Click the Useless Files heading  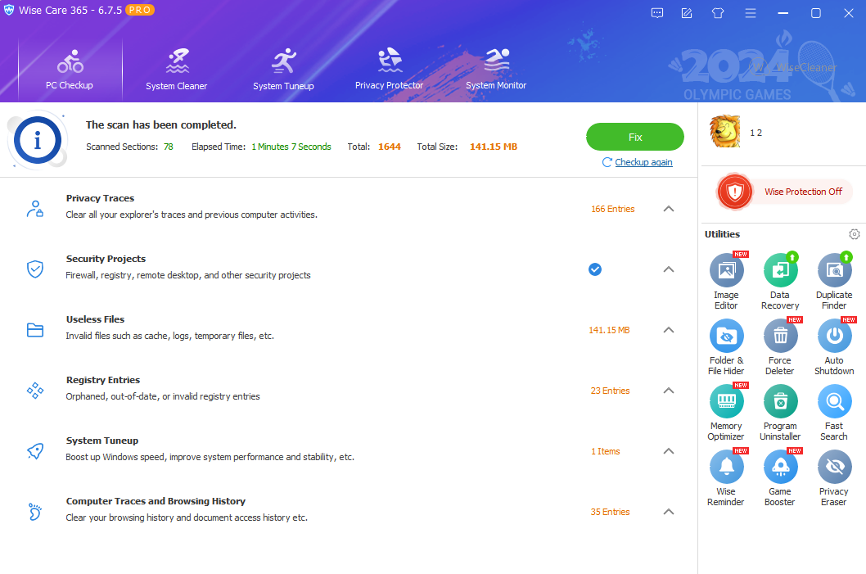pos(95,319)
